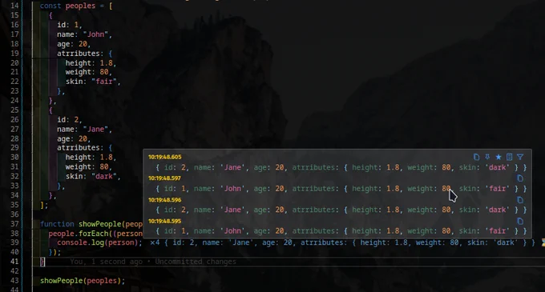Copy the 10:19:48.595 log entry
Image resolution: width=545 pixels, height=292 pixels.
click(520, 221)
